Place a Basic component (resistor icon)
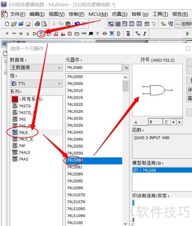 (14, 34)
